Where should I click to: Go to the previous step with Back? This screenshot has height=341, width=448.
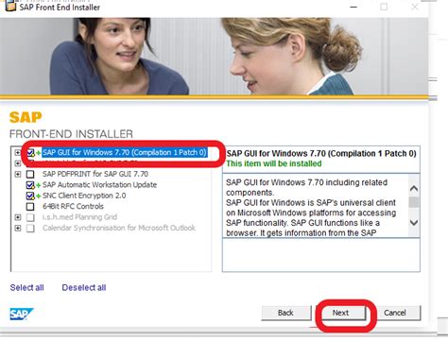286,313
